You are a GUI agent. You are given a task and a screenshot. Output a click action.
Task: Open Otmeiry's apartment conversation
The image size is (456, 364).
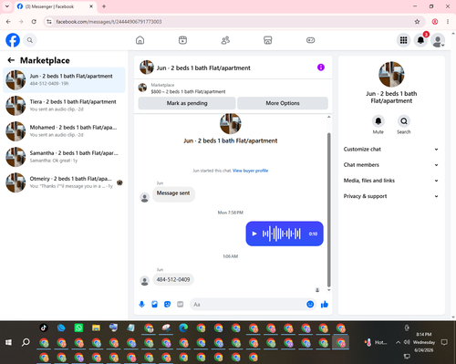point(64,182)
